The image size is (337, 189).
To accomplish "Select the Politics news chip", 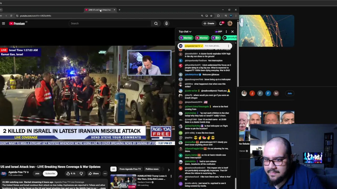I will pyautogui.click(x=152, y=169).
